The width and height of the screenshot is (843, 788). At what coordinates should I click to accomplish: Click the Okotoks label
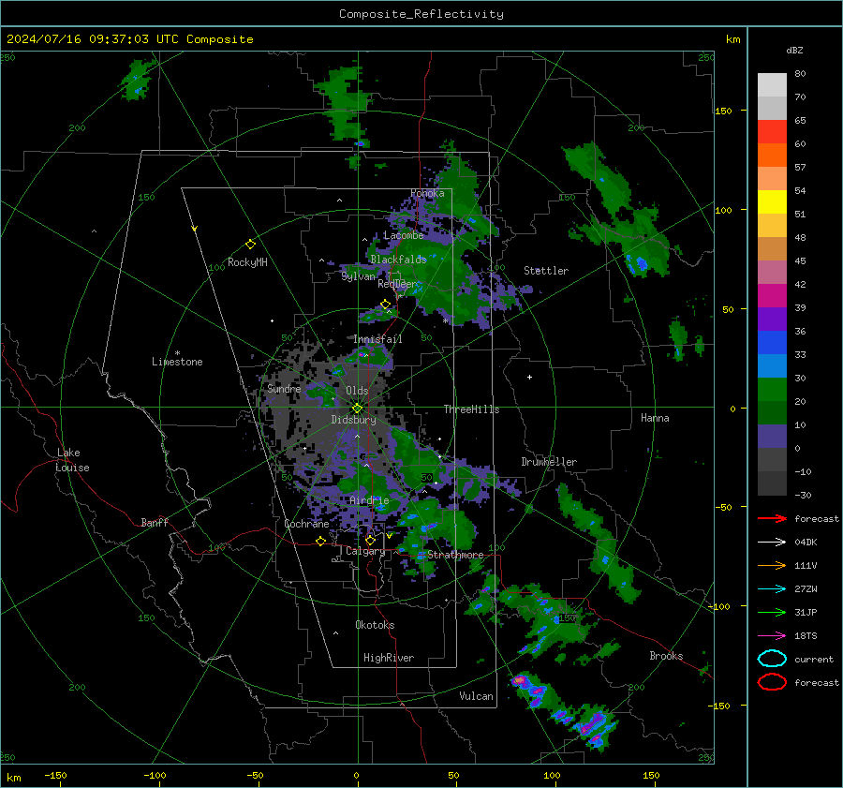[375, 625]
